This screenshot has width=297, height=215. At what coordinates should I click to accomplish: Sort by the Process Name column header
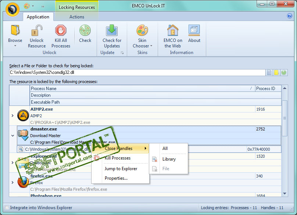pyautogui.click(x=143, y=89)
